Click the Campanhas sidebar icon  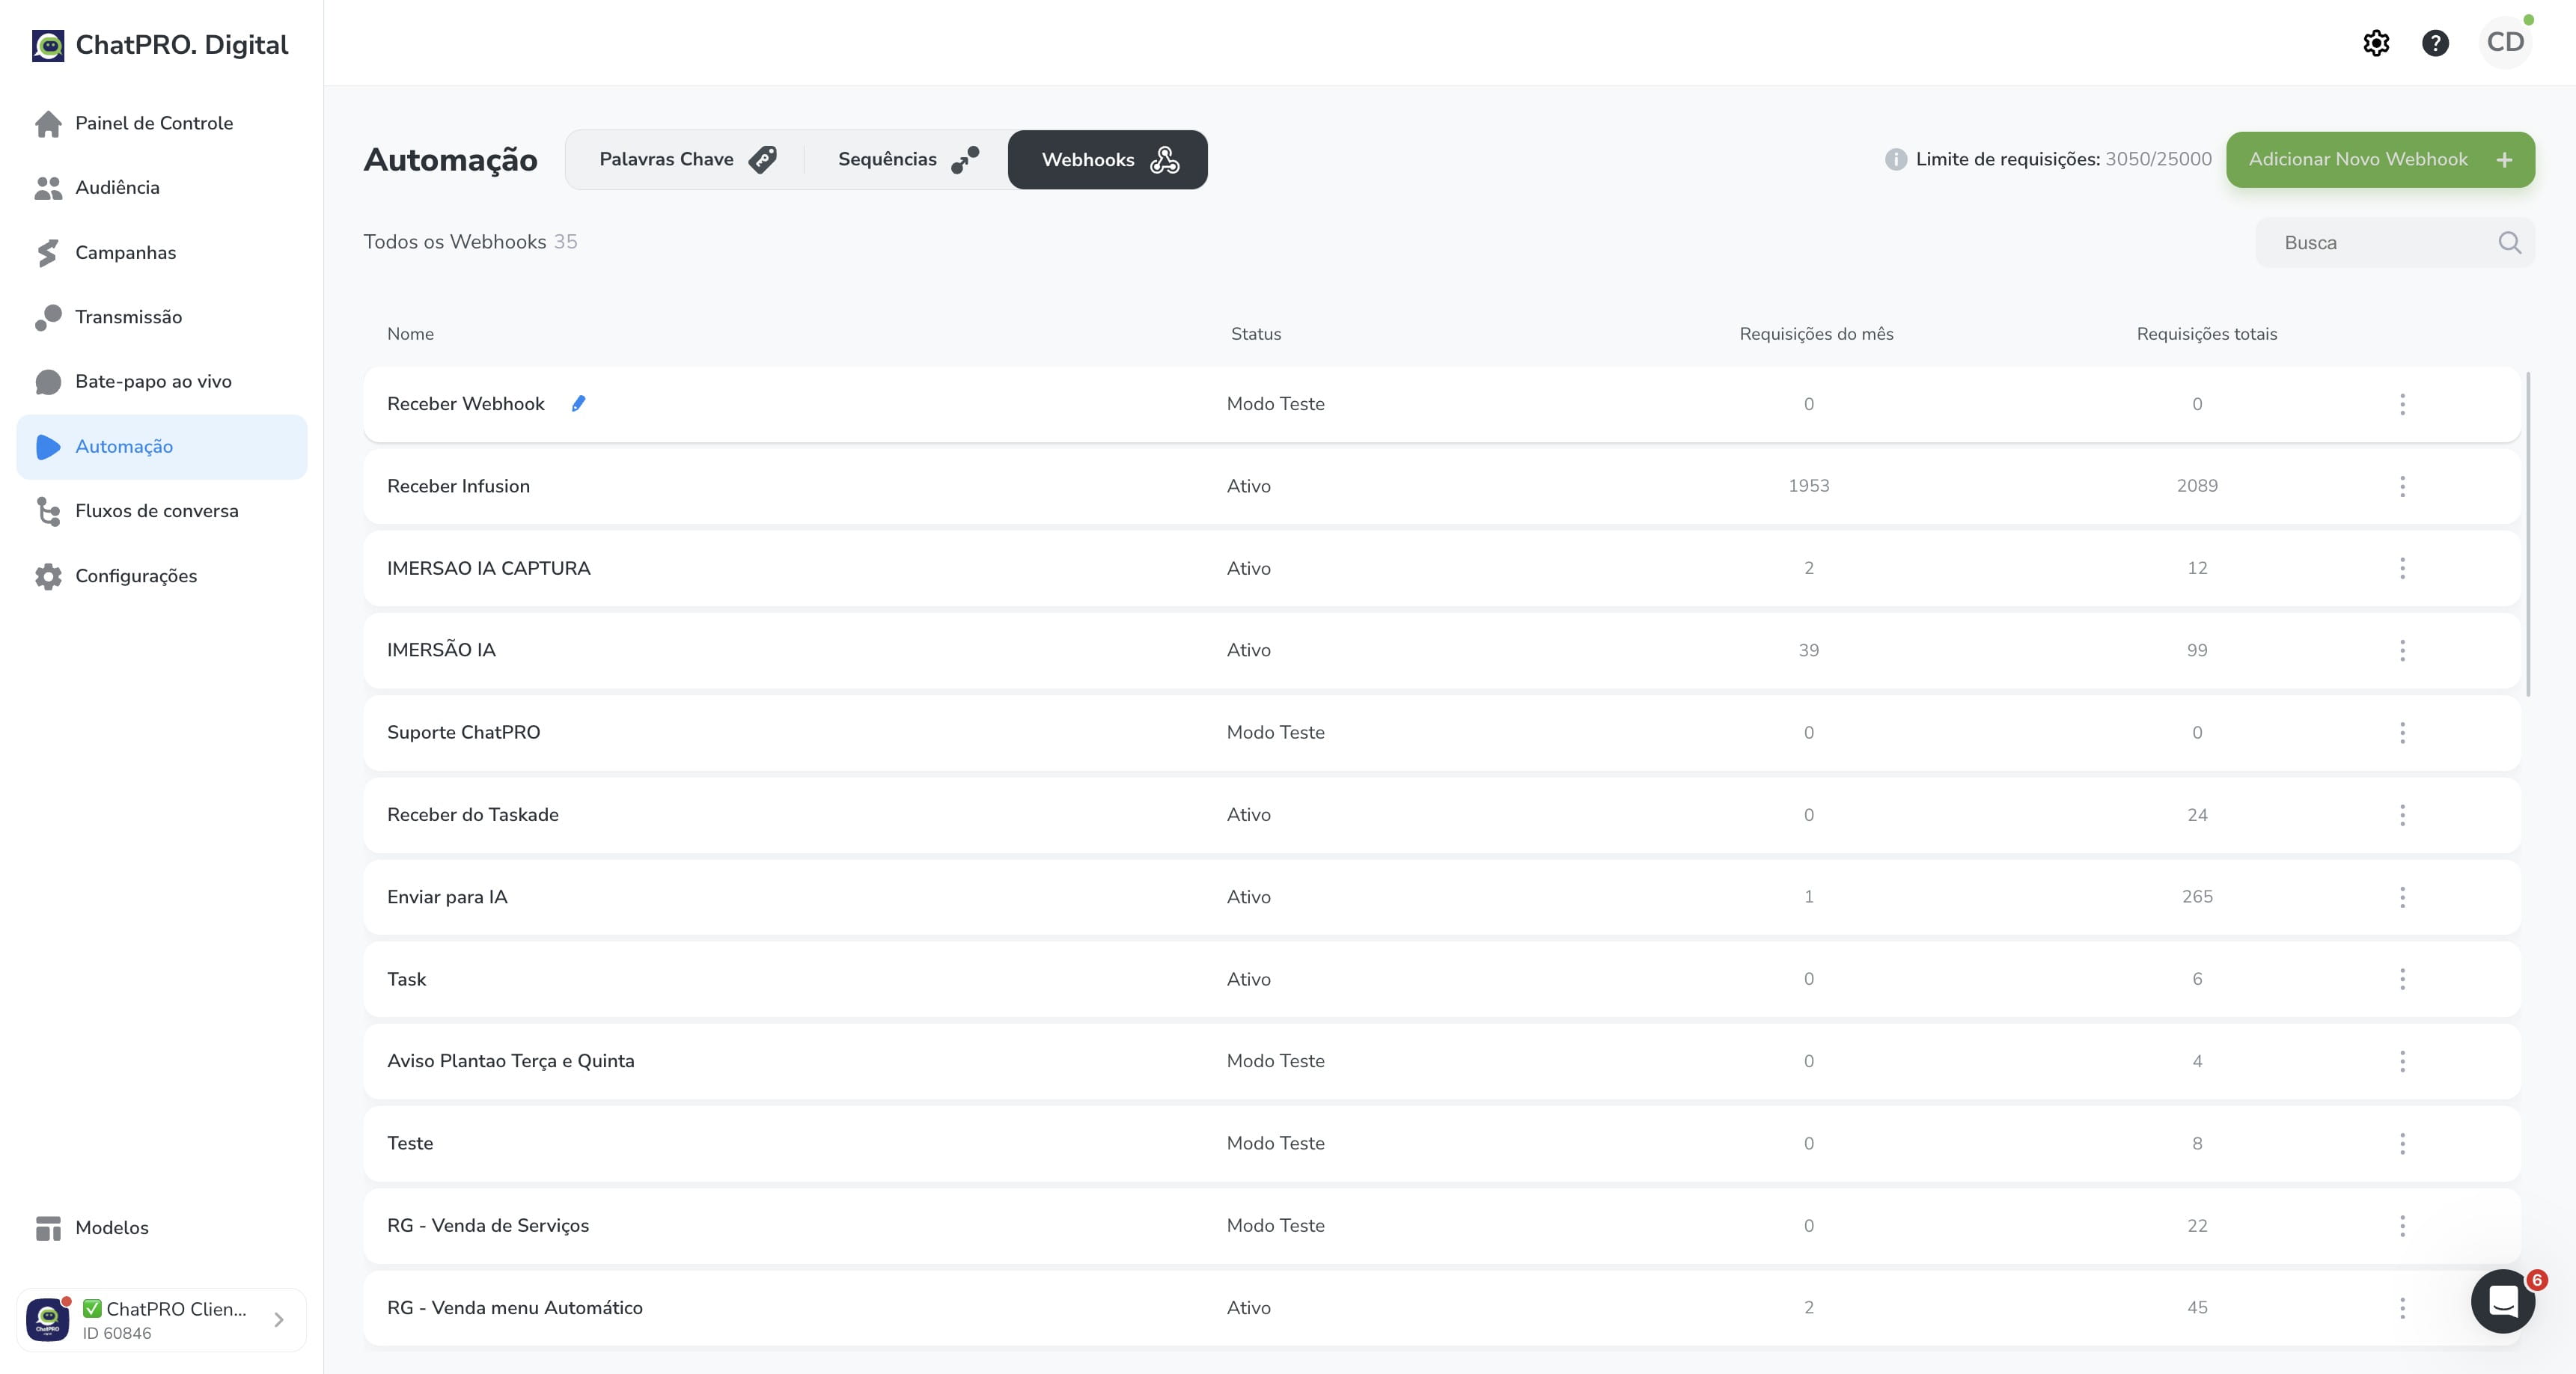pyautogui.click(x=48, y=252)
